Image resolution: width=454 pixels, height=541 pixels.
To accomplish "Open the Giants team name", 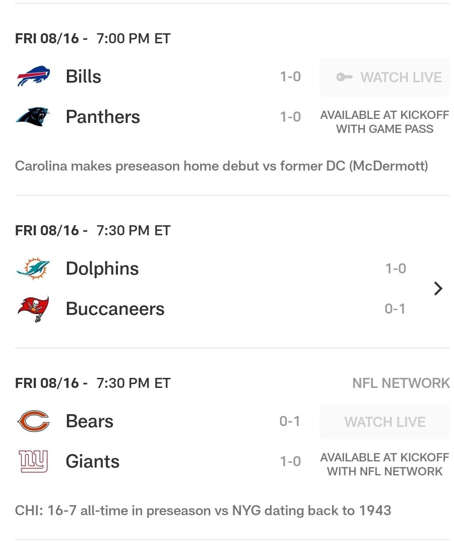I will pyautogui.click(x=93, y=461).
